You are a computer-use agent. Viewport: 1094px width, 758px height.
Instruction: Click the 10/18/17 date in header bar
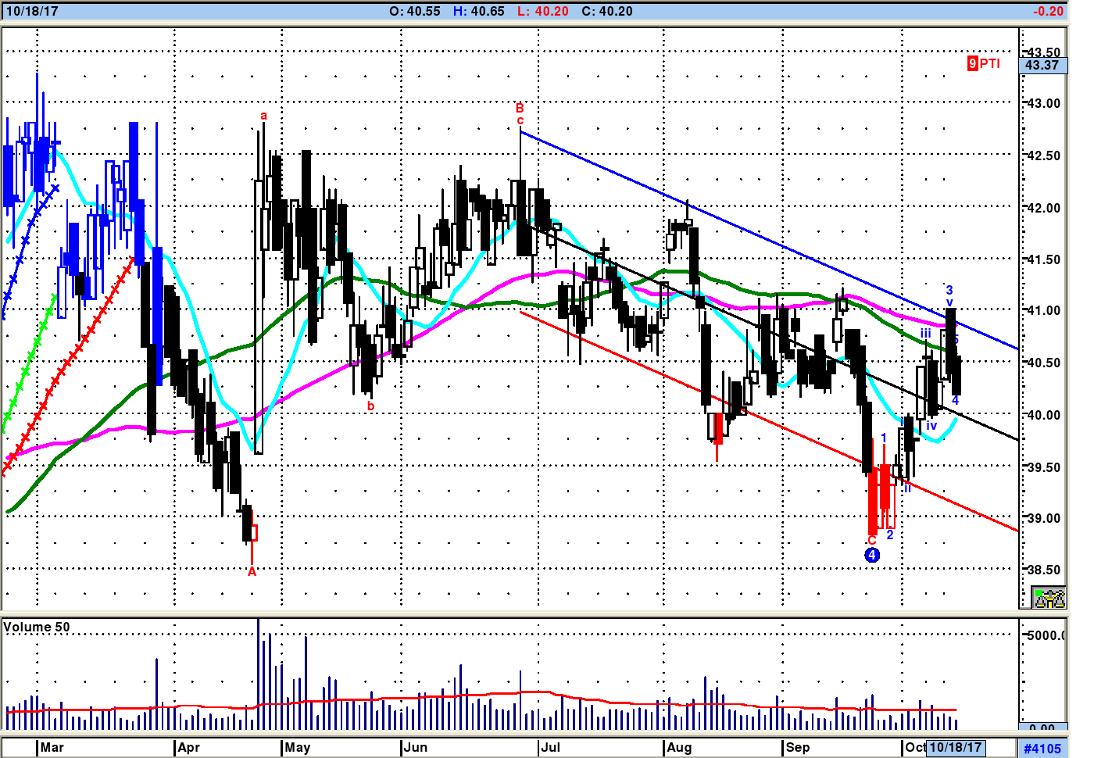tap(32, 11)
